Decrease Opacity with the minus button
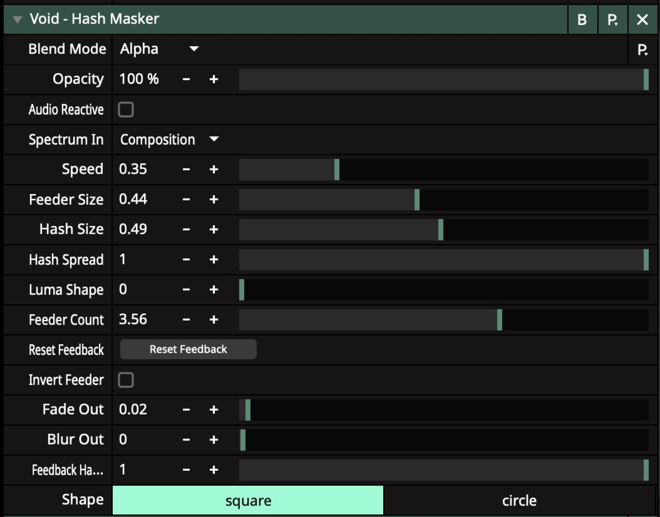The image size is (660, 517). (186, 79)
